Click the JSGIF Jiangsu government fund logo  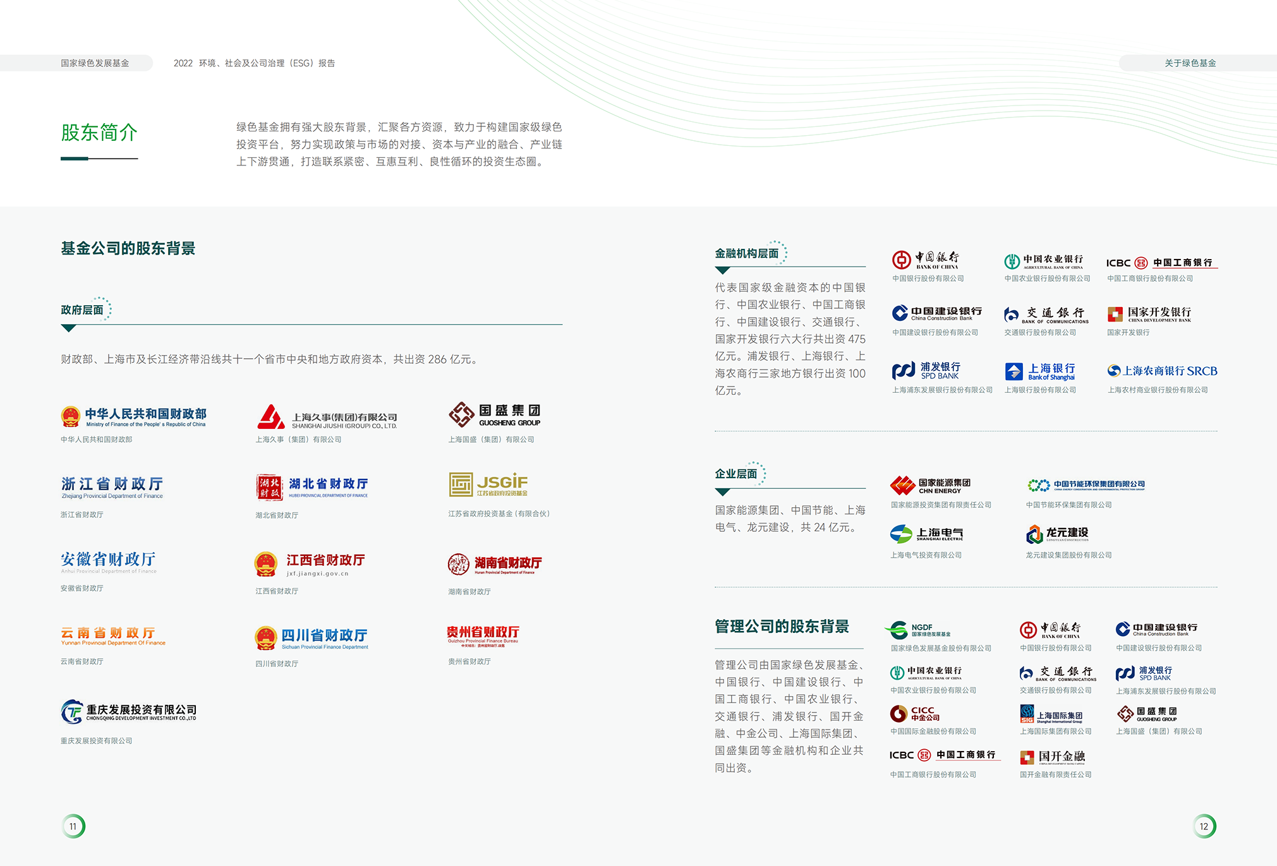(488, 484)
